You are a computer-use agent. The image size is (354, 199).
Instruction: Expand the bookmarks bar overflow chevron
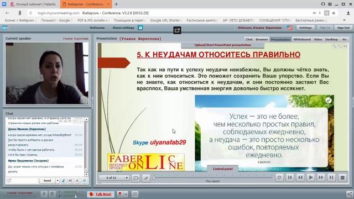point(344,20)
